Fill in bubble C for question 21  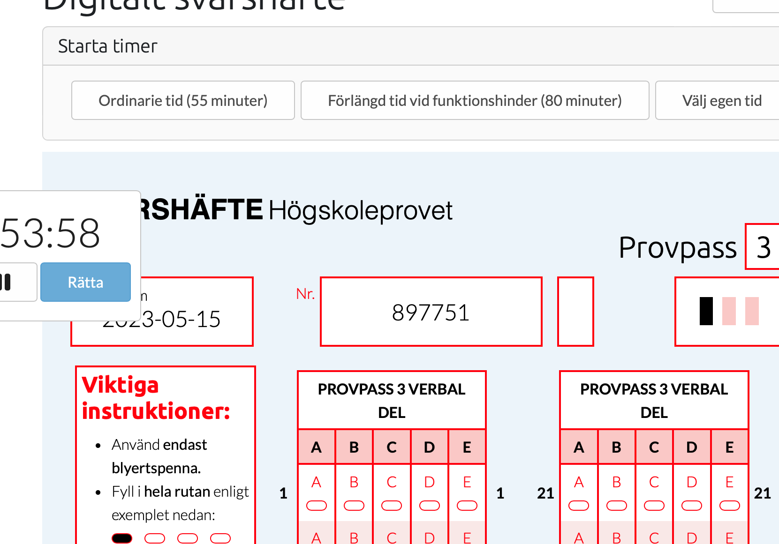[654, 506]
